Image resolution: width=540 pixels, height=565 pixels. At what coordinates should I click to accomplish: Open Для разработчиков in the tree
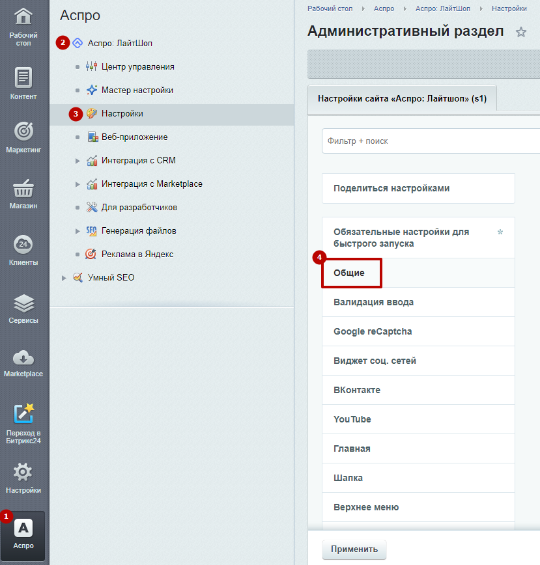tap(139, 207)
